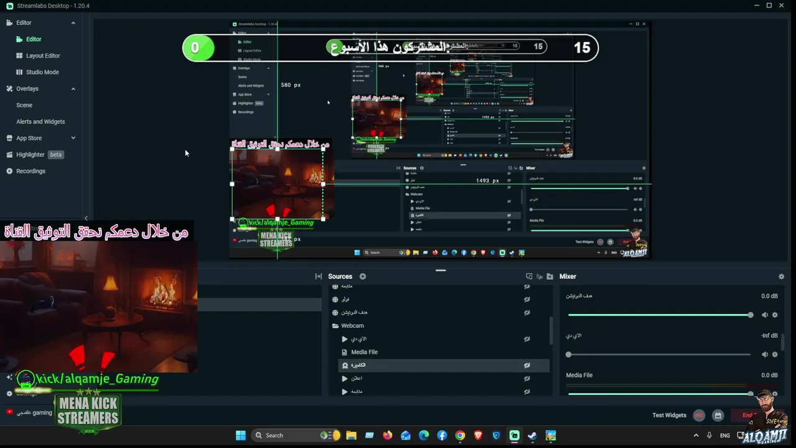The width and height of the screenshot is (796, 448).
Task: Add a new source with plus icon
Action: pos(363,276)
